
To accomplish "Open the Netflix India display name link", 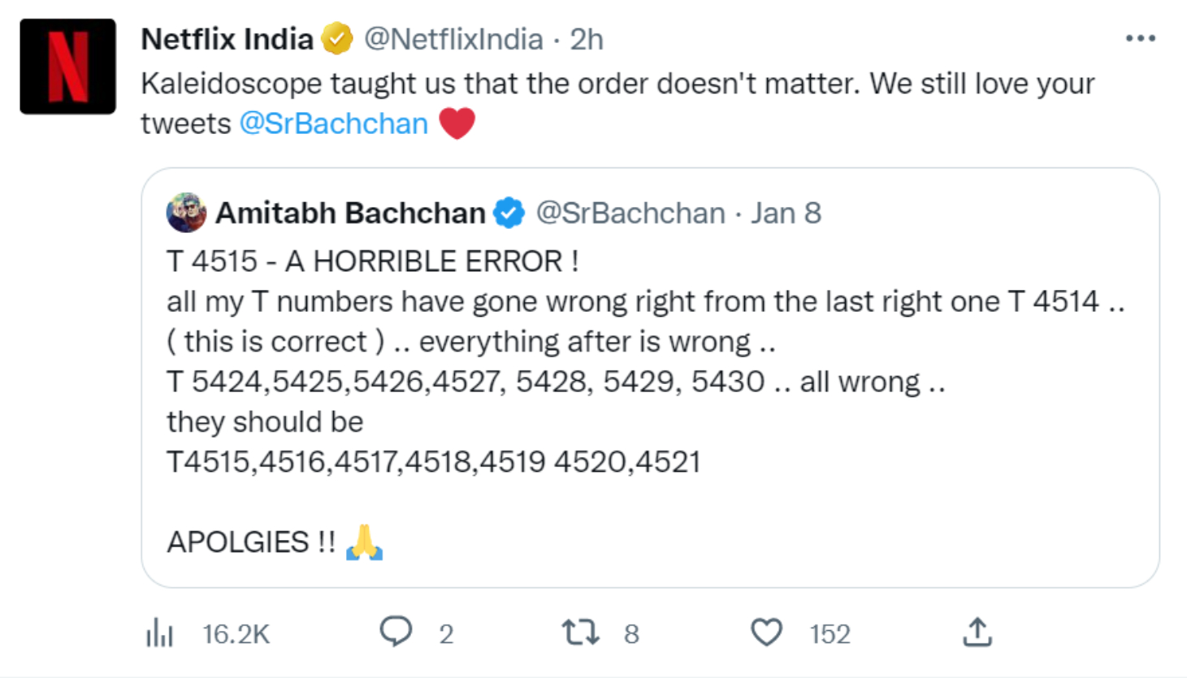I will (227, 39).
